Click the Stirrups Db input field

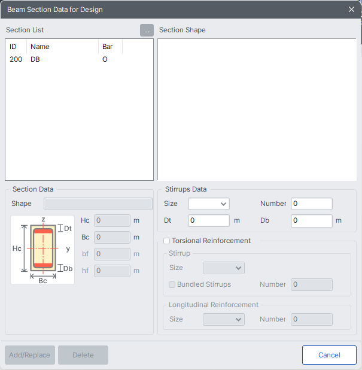[312, 221]
